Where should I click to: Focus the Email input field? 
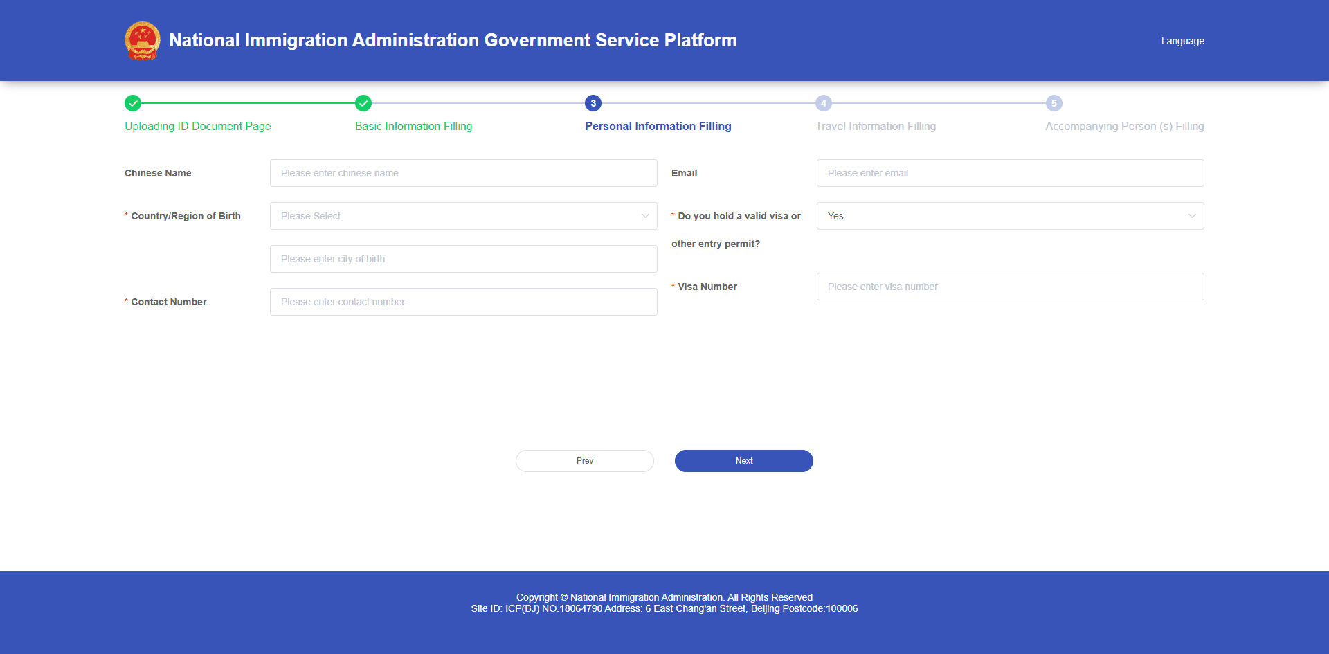point(1011,173)
